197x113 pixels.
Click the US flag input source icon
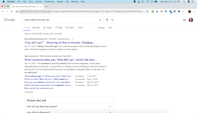(x=143, y=2)
